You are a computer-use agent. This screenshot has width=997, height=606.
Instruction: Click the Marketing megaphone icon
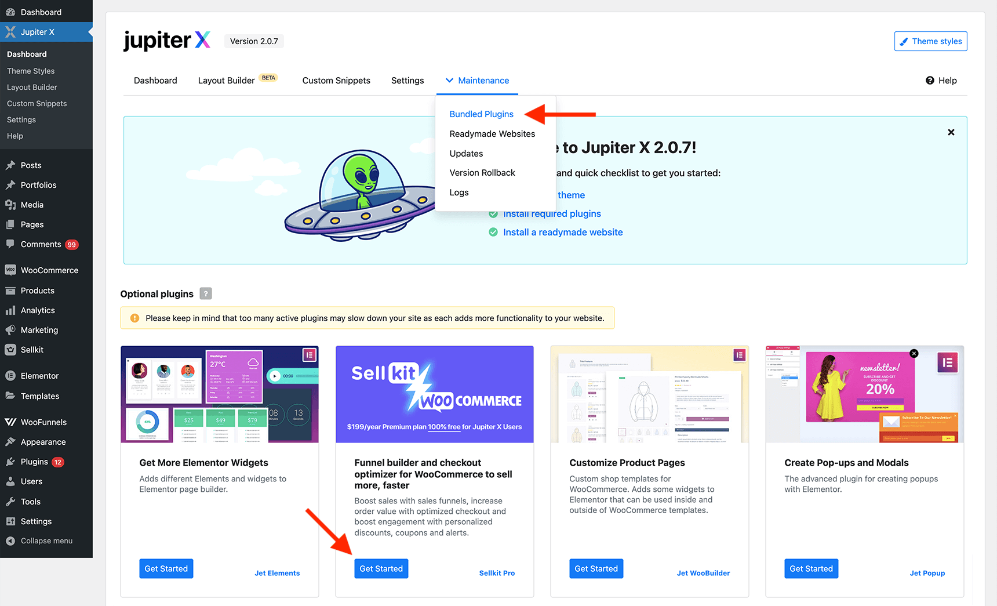10,330
